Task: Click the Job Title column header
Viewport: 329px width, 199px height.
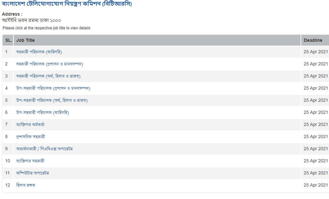Action: coord(26,40)
